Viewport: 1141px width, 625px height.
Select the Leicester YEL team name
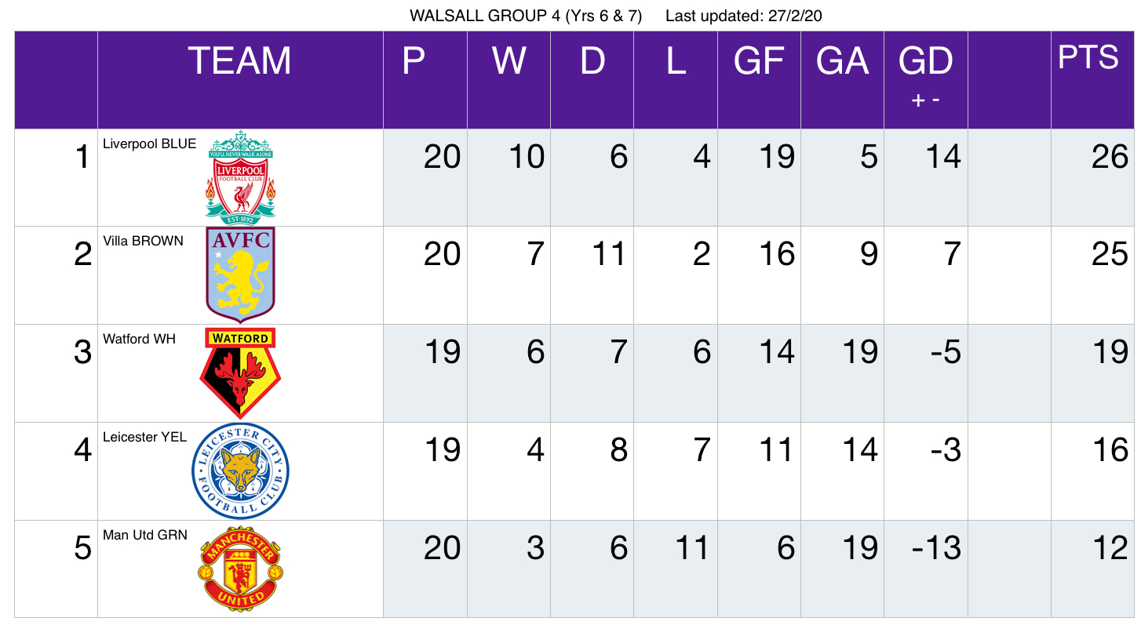[144, 437]
